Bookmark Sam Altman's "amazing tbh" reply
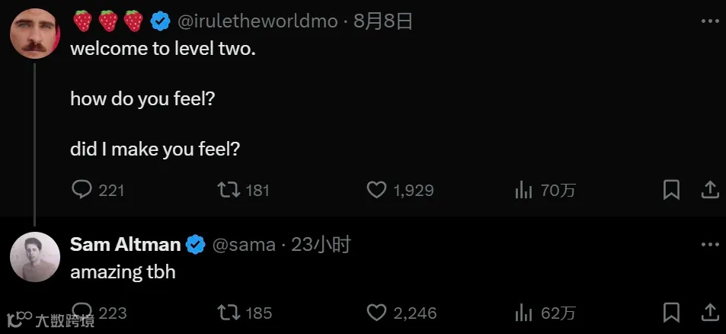This screenshot has width=726, height=334. [671, 312]
